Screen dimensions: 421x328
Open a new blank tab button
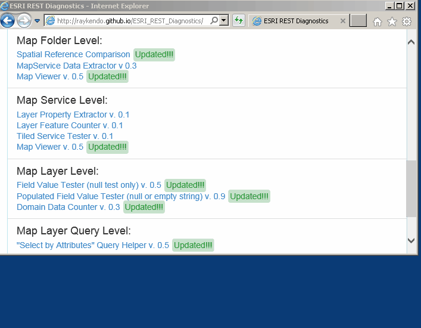tap(358, 20)
